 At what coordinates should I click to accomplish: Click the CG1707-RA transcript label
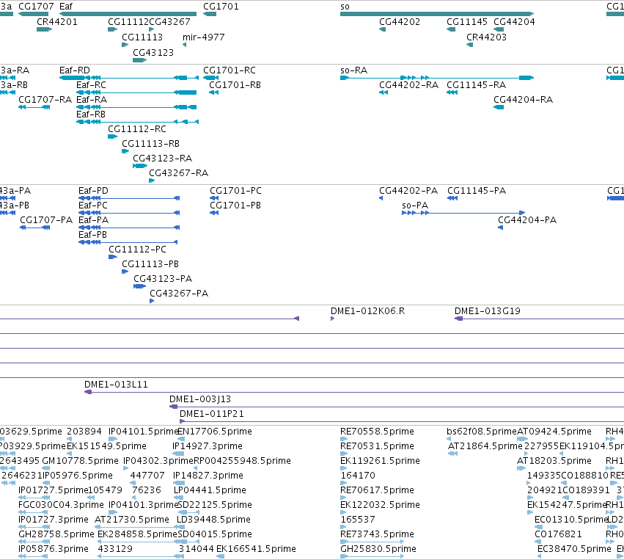[x=45, y=100]
